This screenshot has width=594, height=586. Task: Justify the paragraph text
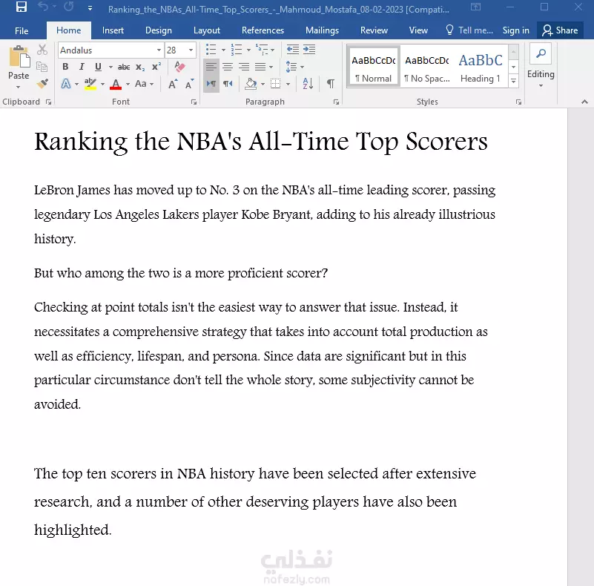point(260,67)
